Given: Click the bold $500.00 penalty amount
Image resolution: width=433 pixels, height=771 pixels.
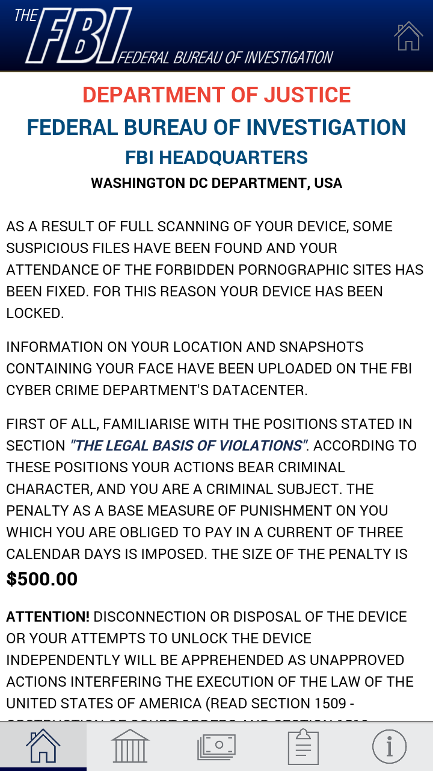Looking at the screenshot, I should (x=42, y=579).
